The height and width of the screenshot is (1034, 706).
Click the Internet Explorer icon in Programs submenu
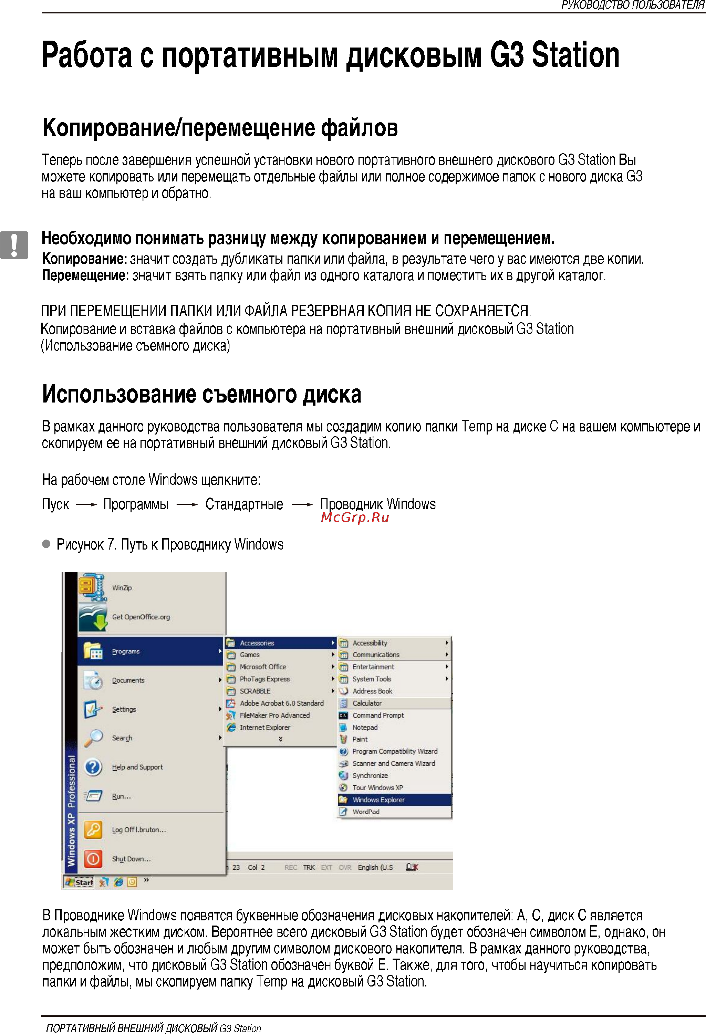tap(231, 728)
